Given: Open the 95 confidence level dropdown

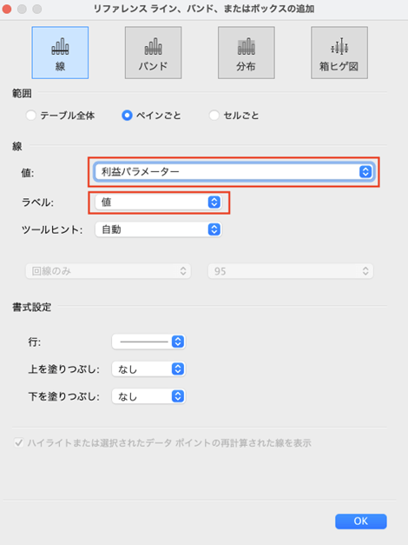Looking at the screenshot, I should [291, 271].
